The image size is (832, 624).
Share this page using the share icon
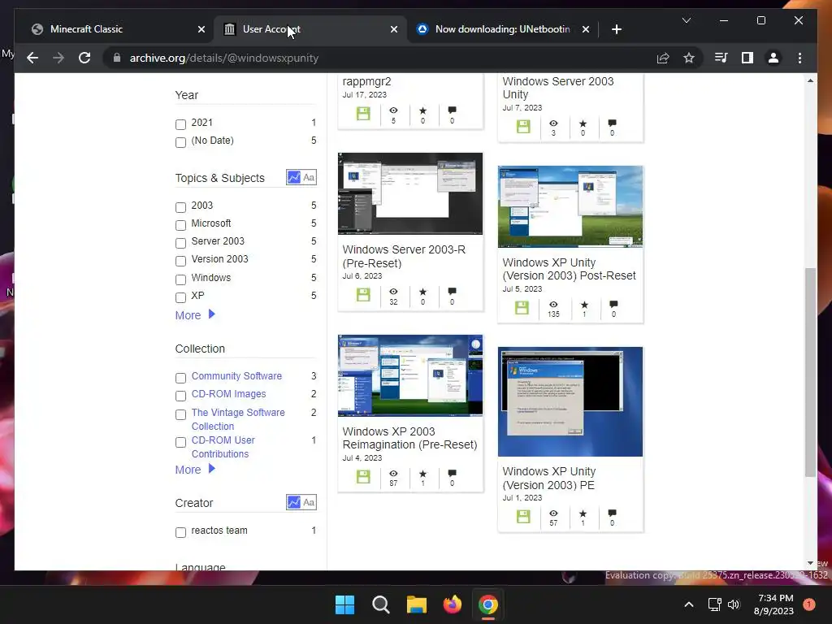(x=663, y=58)
